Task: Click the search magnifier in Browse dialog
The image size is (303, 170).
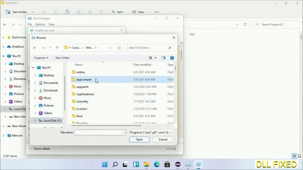Action: coord(169,48)
